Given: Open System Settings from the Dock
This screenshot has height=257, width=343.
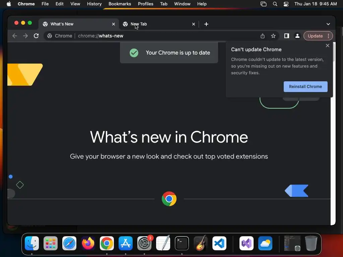Looking at the screenshot, I should coord(144,243).
